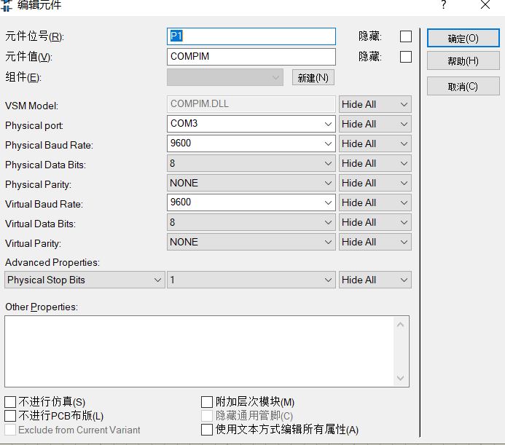The height and width of the screenshot is (445, 505).
Task: Open Hide All dropdown for Physical Baud Rate
Action: (375, 143)
